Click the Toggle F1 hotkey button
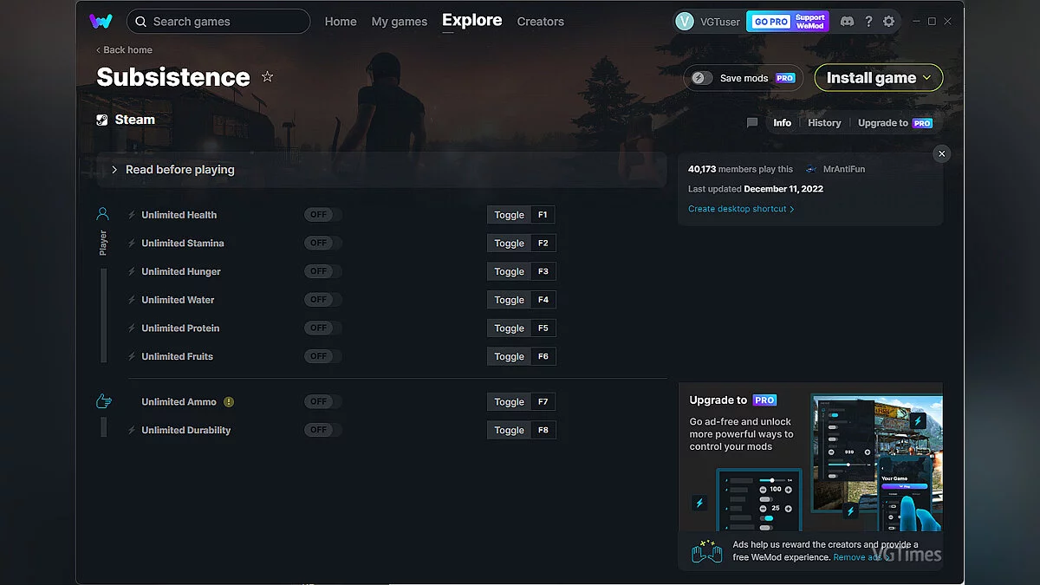Viewport: 1040px width, 585px height. 521,215
